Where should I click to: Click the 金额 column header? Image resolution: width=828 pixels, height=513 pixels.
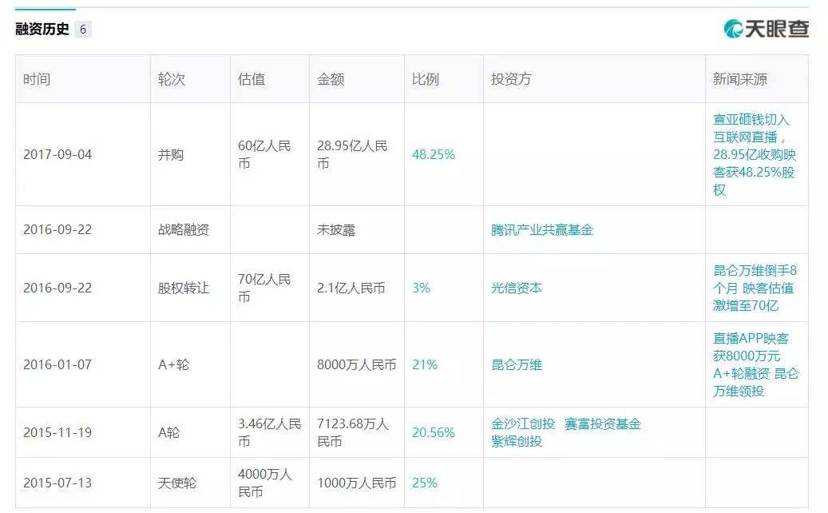(x=331, y=79)
